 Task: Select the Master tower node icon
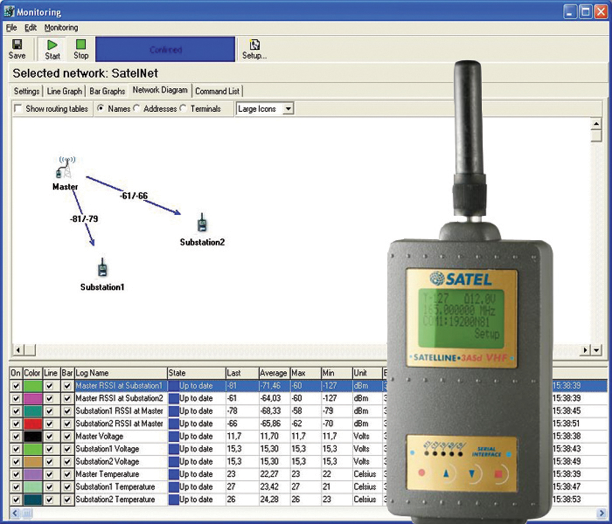pyautogui.click(x=66, y=168)
